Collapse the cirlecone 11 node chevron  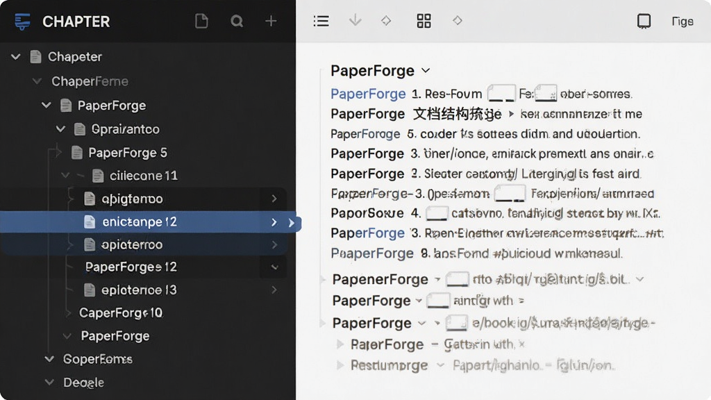pos(65,176)
